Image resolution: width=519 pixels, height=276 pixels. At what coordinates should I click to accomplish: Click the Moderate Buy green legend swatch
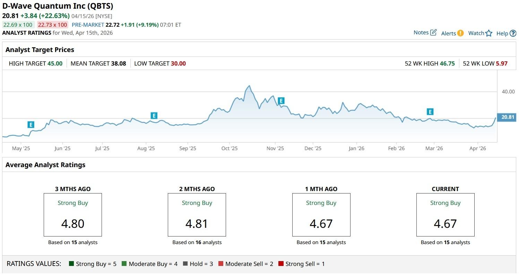[124, 264]
